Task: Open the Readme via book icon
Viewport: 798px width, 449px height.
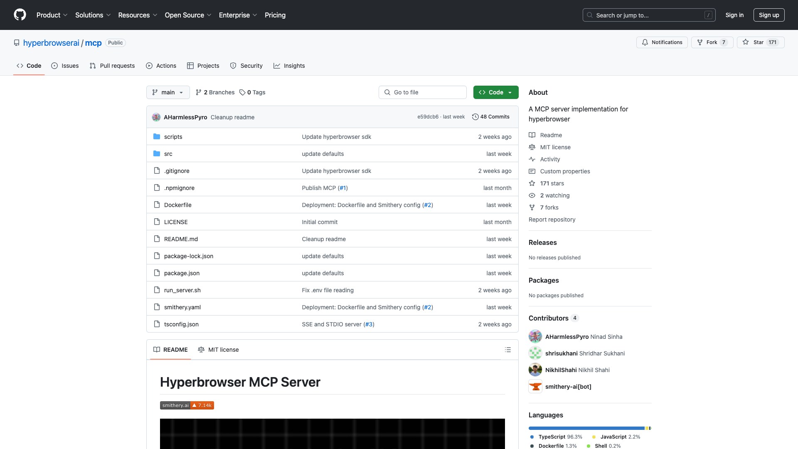Action: tap(532, 135)
